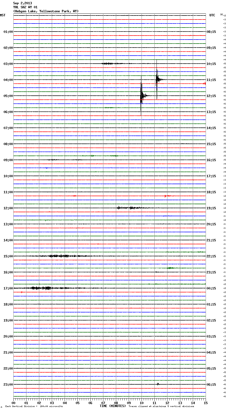Click the 08:15 UTC time label
Image resolution: width=227 pixels, height=410 pixels.
coord(211,32)
